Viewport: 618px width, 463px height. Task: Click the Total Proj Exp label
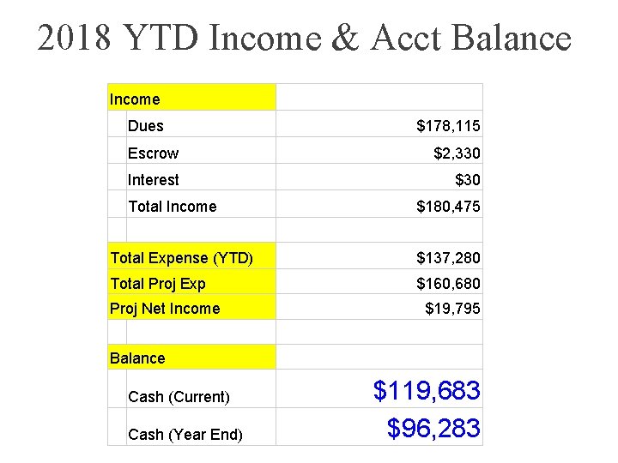[158, 283]
